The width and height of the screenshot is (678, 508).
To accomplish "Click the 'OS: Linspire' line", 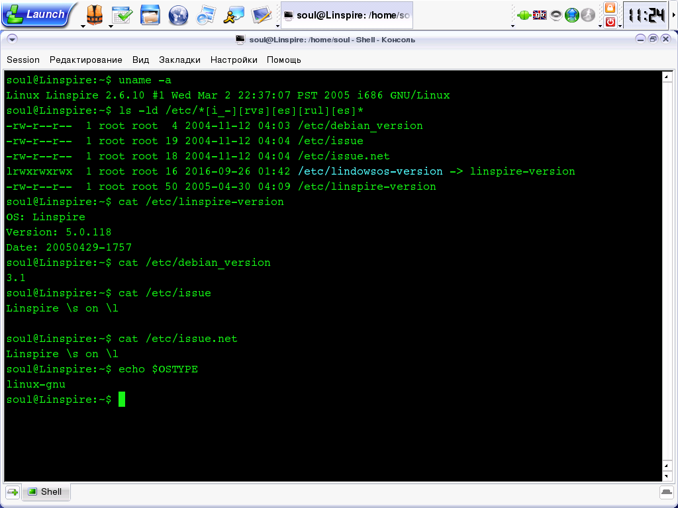I will point(46,217).
